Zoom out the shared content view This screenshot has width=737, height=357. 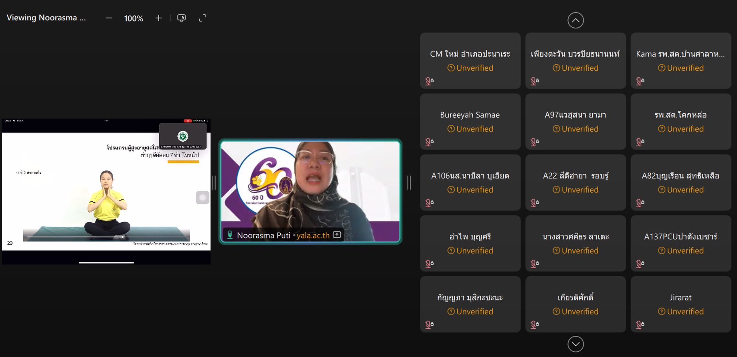(x=109, y=18)
